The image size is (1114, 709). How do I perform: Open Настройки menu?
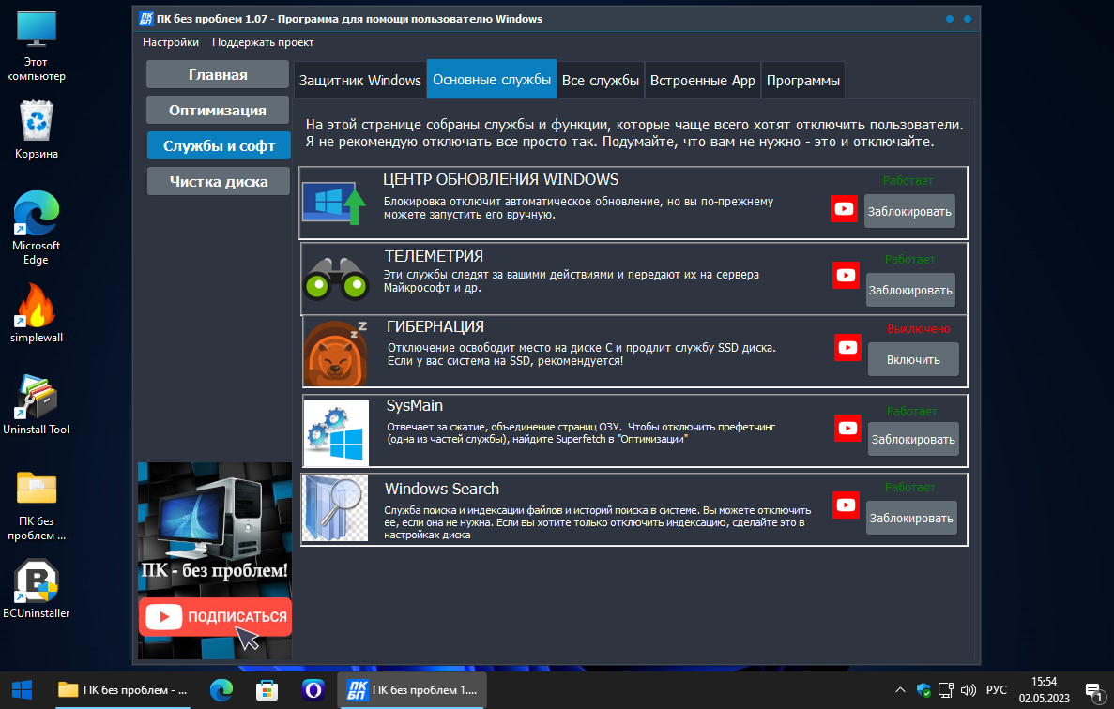(x=171, y=42)
